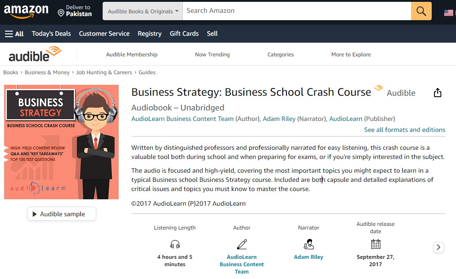456x279 pixels.
Task: Click the Business Strategy: Business School Crash Course title
Action: 251,92
